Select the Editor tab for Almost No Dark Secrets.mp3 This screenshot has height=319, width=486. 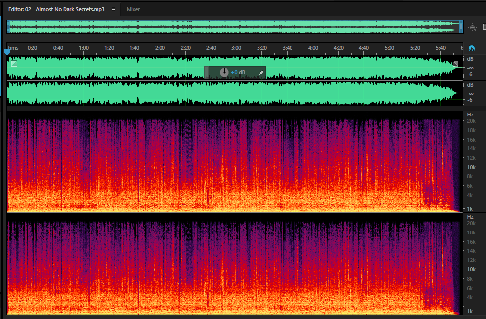[x=57, y=9]
